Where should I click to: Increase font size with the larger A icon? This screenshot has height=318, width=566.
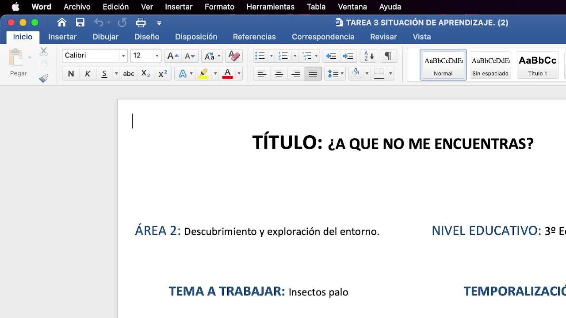coord(172,56)
